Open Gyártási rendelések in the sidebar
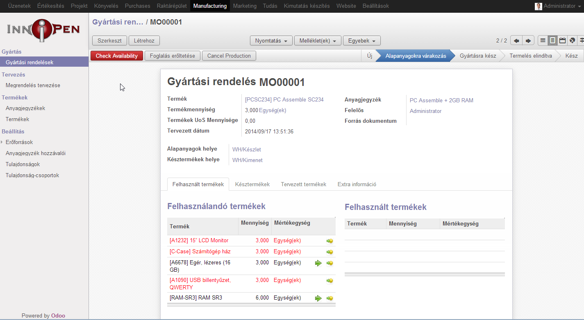The width and height of the screenshot is (584, 320). click(x=44, y=62)
